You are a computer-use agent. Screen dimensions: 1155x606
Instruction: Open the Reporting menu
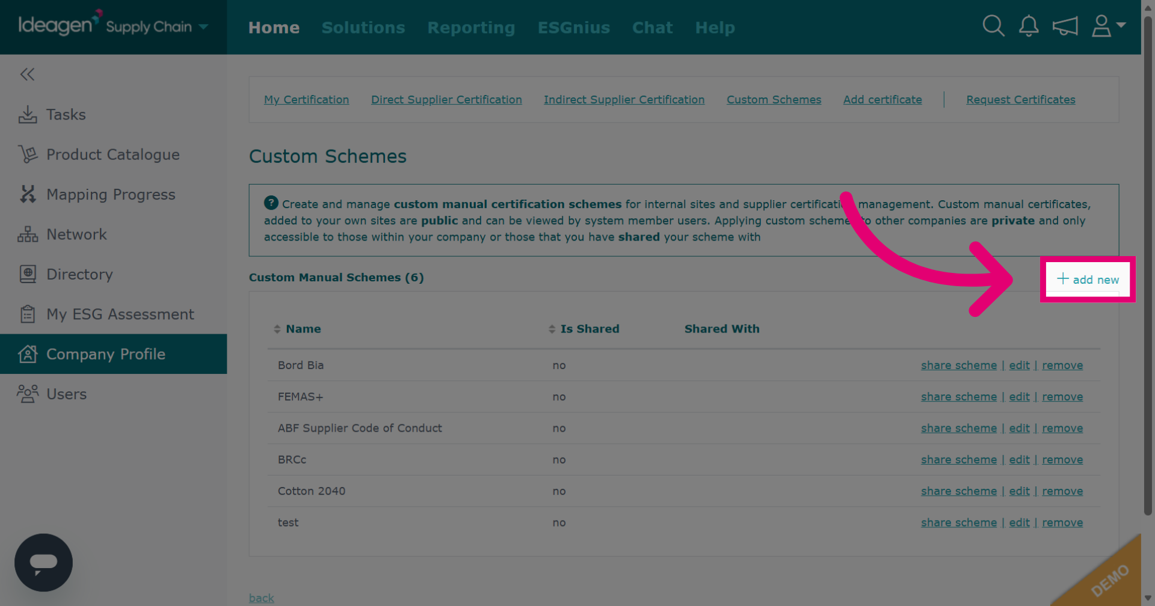tap(471, 28)
